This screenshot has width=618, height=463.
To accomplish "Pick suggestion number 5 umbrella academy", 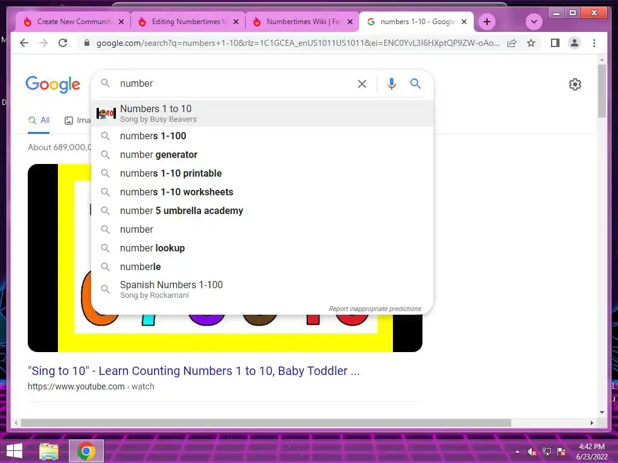I will pos(262,210).
